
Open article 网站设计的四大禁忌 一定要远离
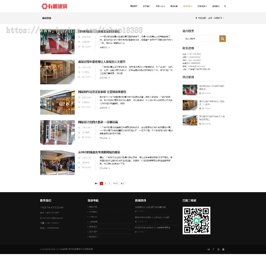click(x=98, y=122)
